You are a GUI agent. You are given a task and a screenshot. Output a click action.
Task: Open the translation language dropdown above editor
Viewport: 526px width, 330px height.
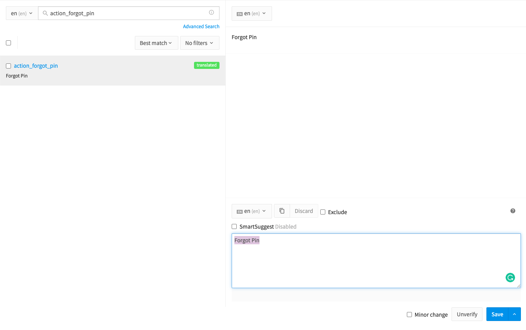point(252,211)
